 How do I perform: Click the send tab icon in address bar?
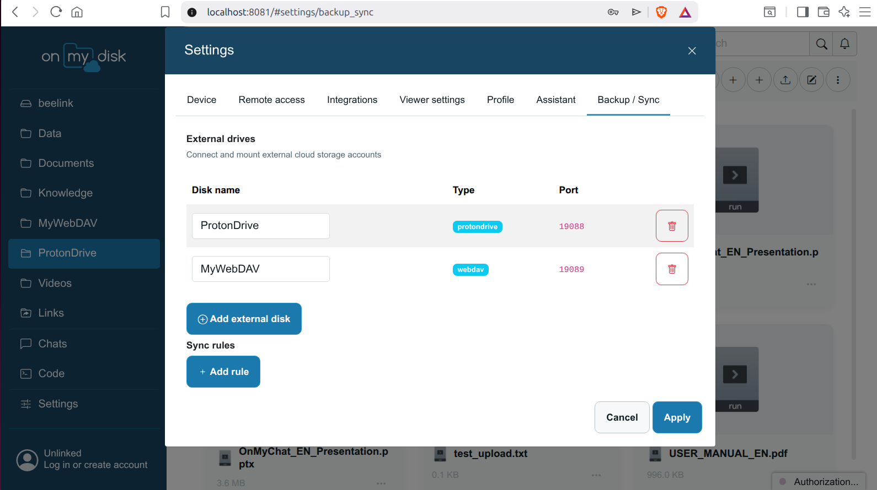(x=637, y=12)
